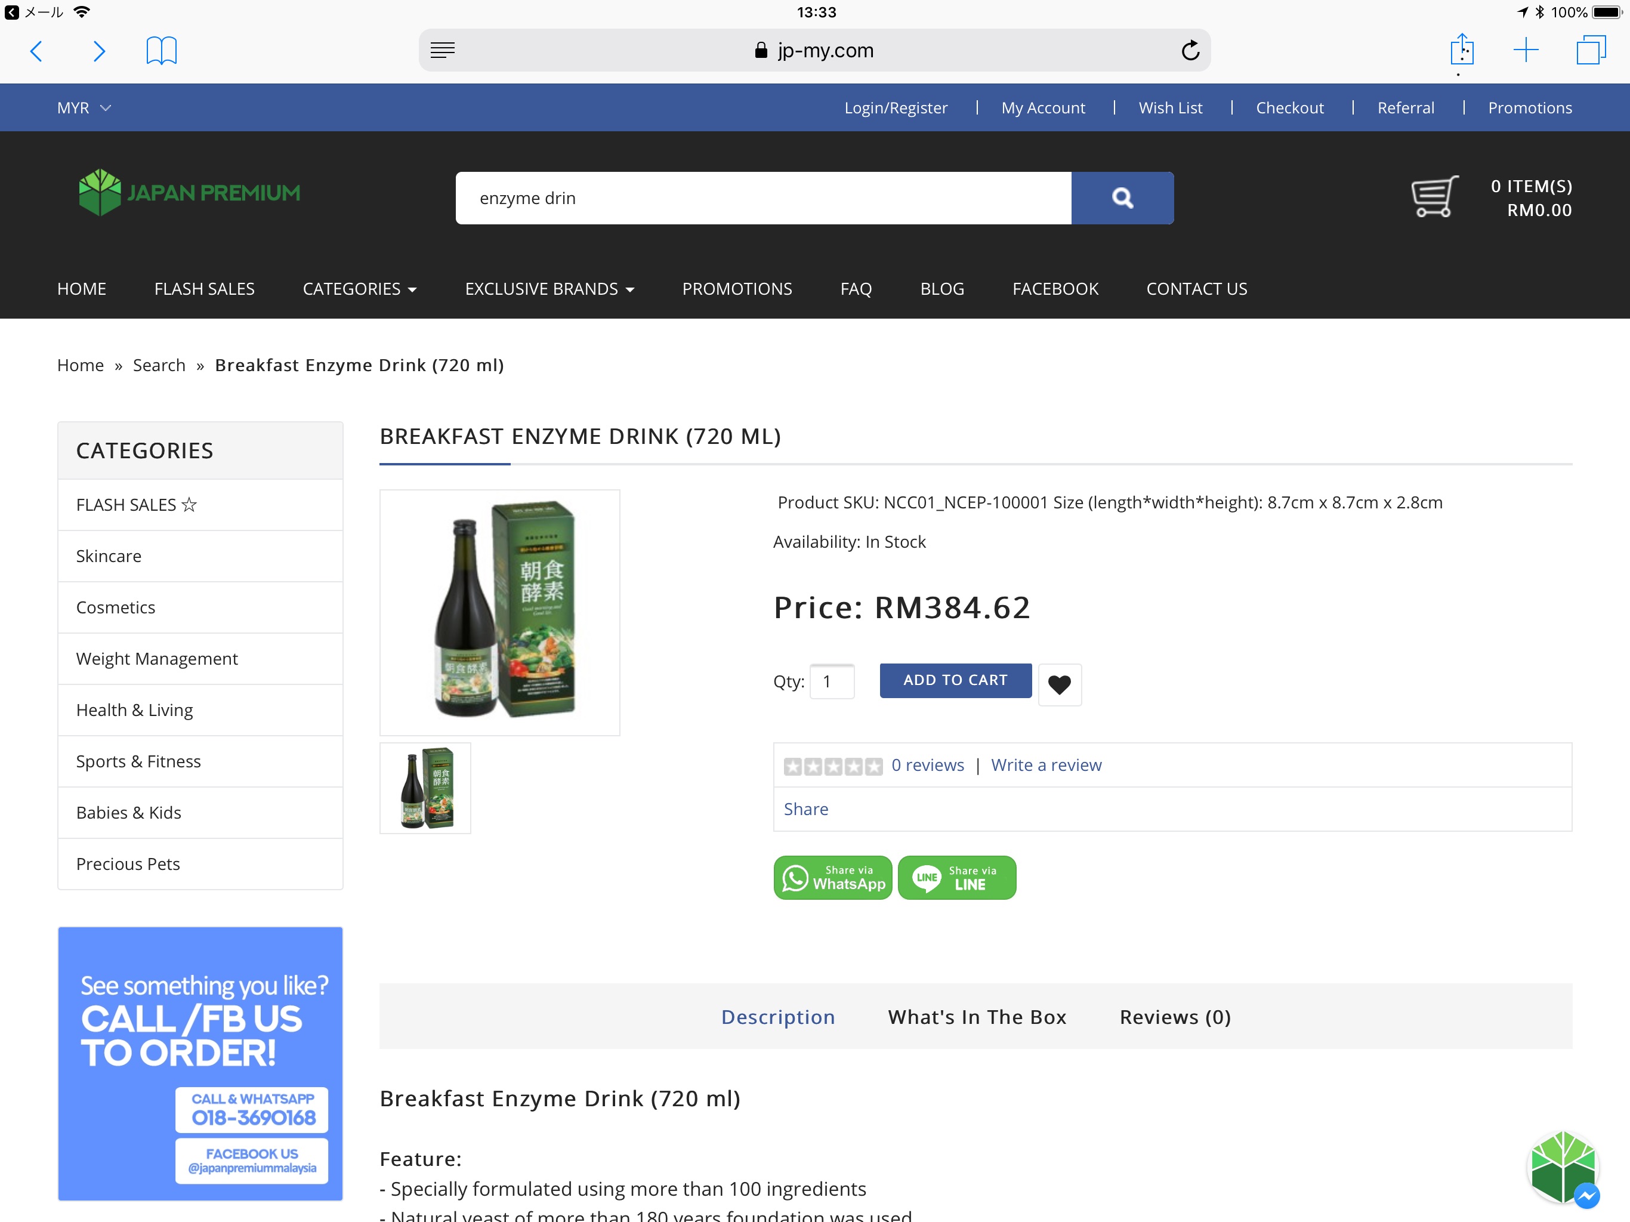The width and height of the screenshot is (1630, 1222).
Task: Open Login/Register link
Action: point(896,107)
